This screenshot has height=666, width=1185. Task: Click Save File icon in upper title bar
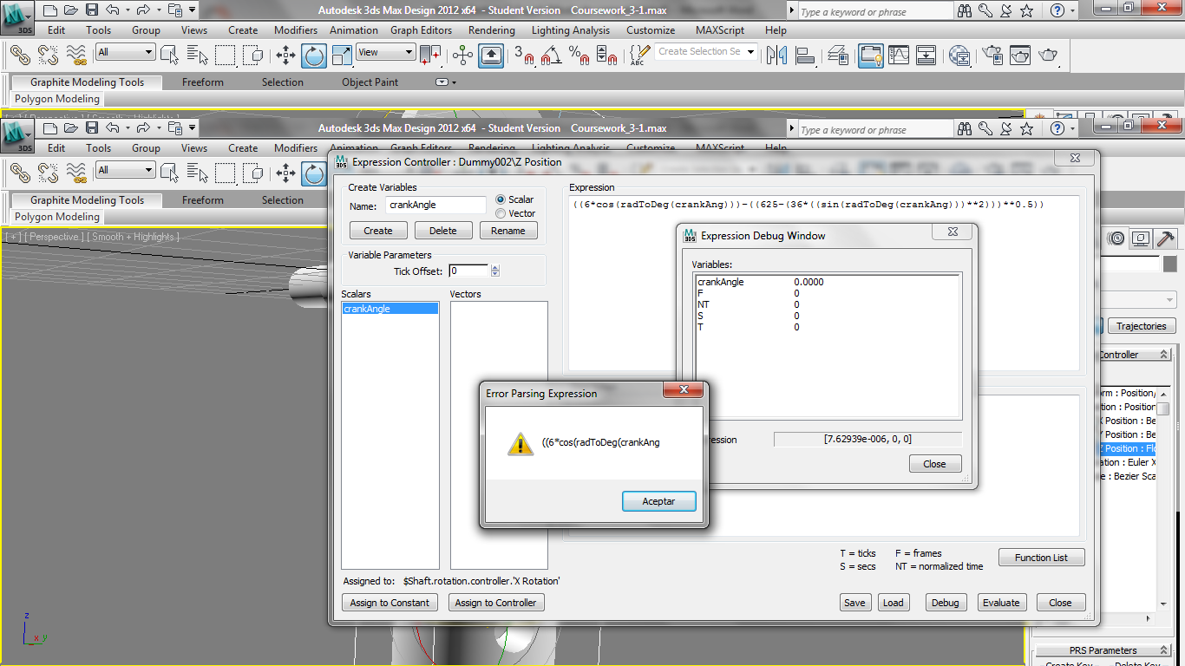pos(91,10)
